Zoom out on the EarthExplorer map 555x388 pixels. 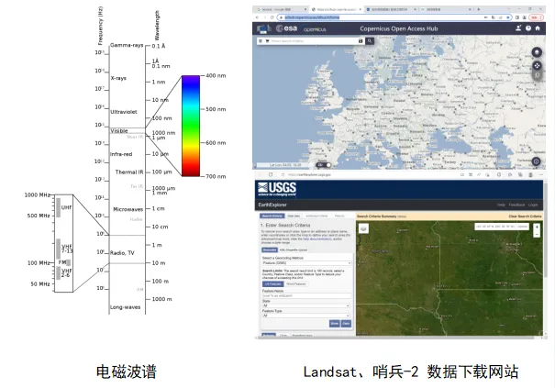click(x=537, y=234)
